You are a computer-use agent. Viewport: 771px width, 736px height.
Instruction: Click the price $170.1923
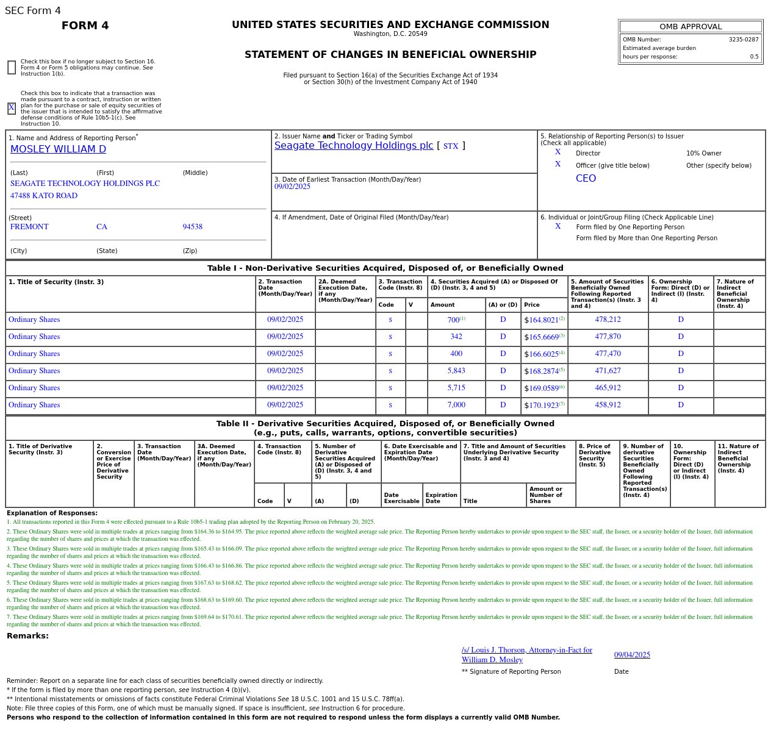(541, 406)
